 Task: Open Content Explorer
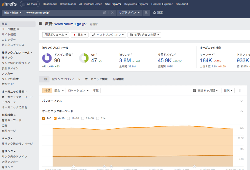[x=162, y=4]
